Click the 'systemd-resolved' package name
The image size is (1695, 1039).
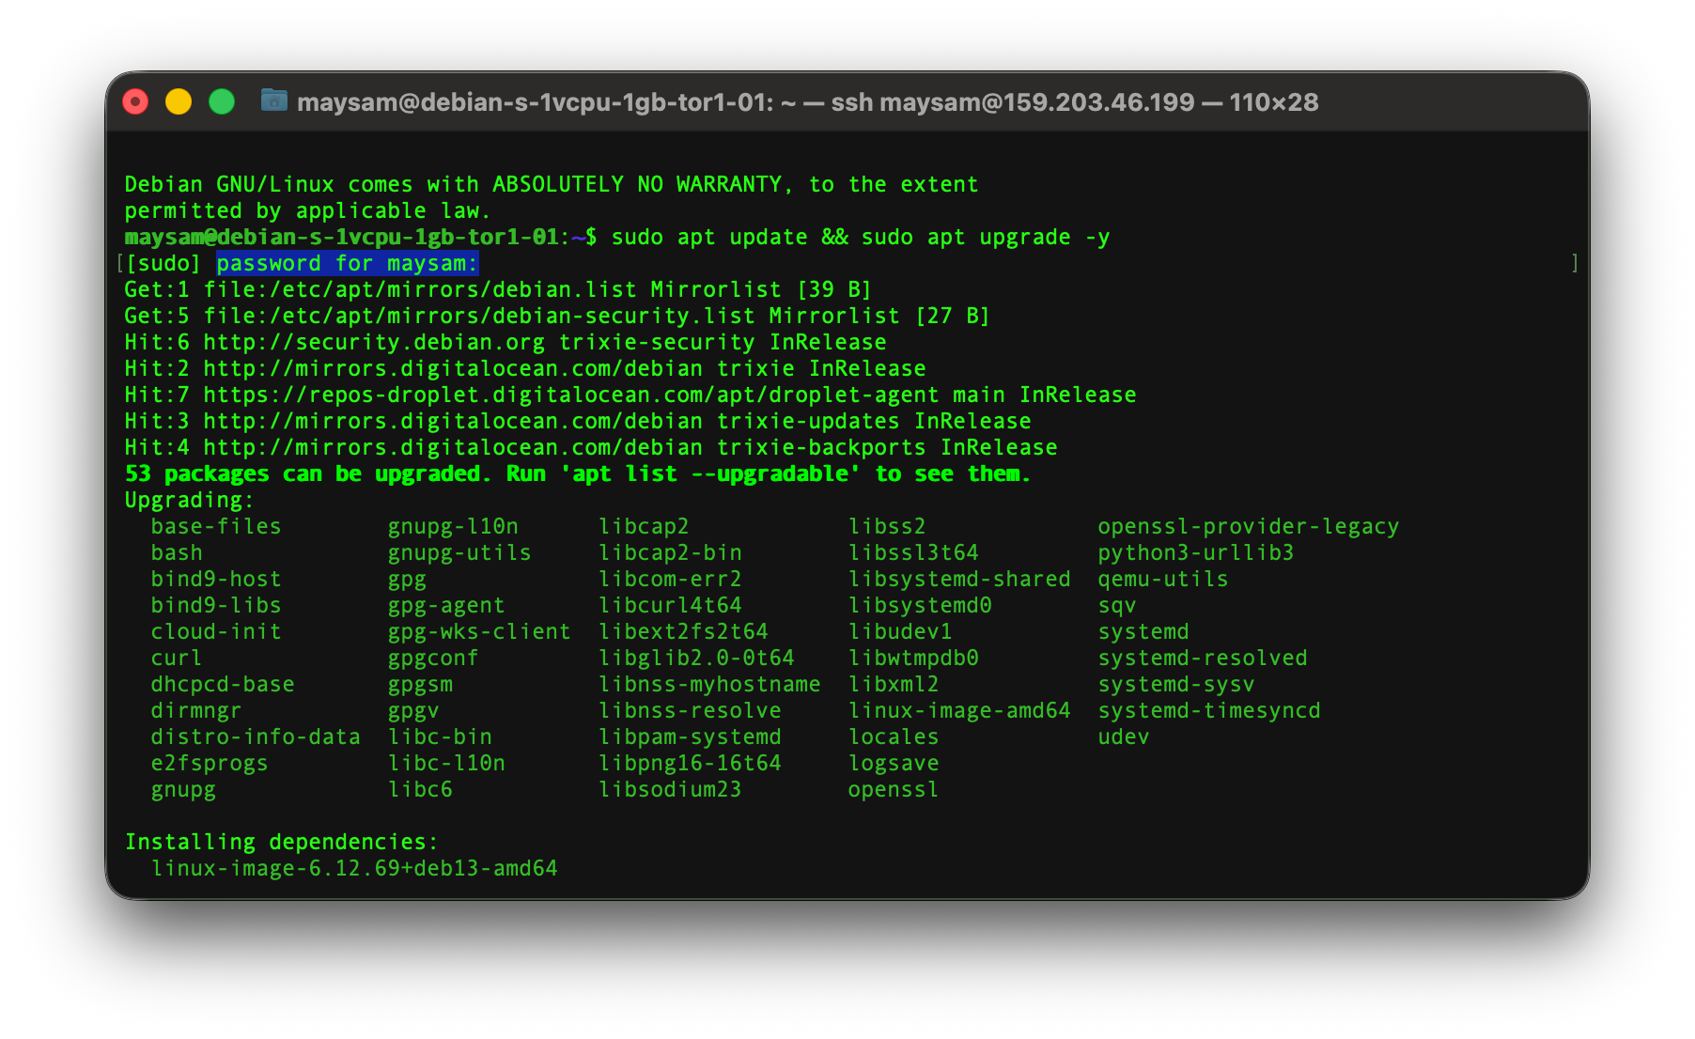click(x=1203, y=658)
